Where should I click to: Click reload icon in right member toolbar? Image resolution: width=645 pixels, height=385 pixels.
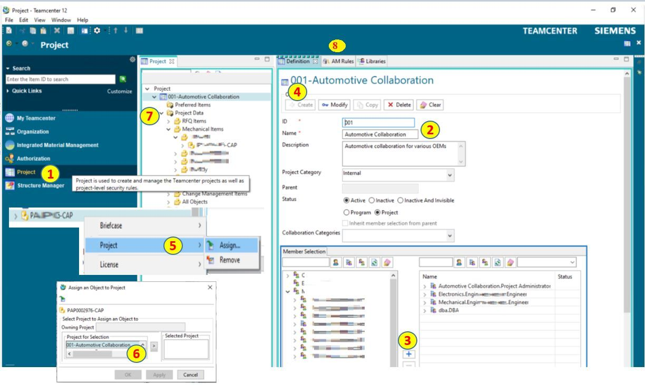[497, 262]
